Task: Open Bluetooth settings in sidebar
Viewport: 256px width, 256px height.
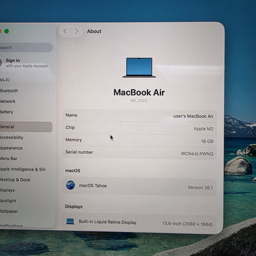Action: [9, 90]
